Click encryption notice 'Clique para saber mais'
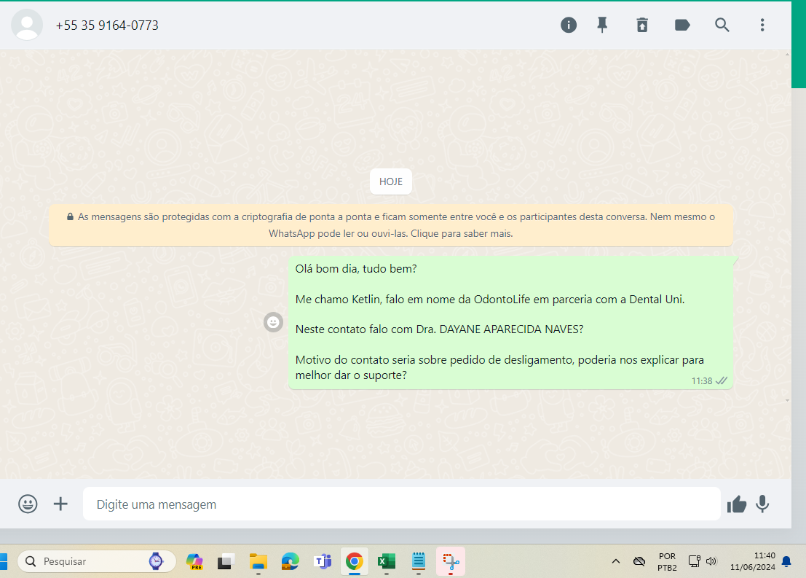 [x=462, y=234]
